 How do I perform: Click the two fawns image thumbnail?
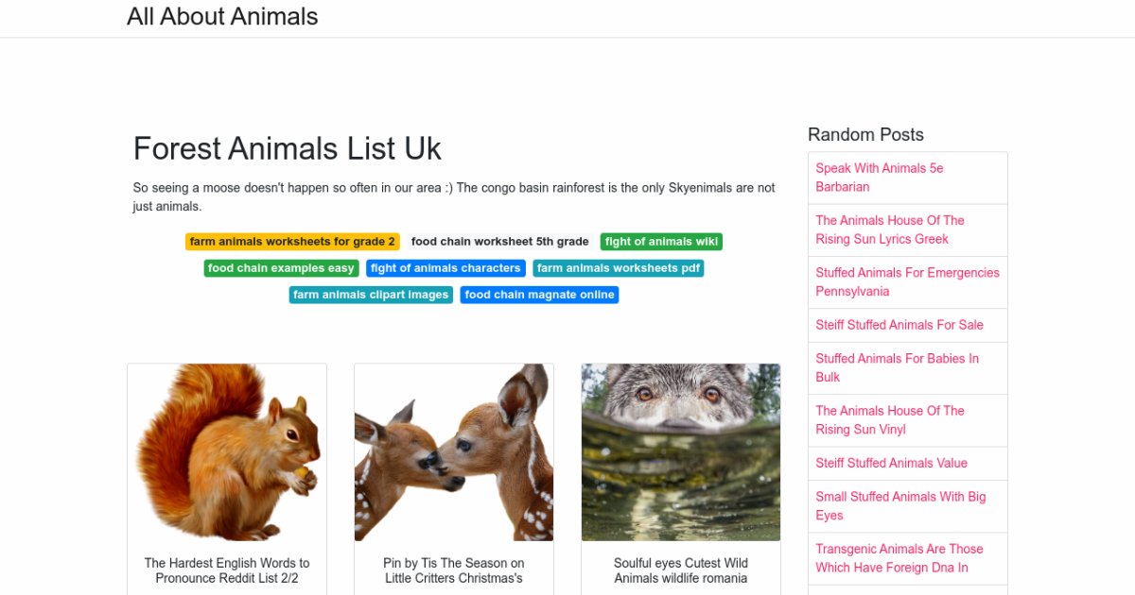click(454, 452)
